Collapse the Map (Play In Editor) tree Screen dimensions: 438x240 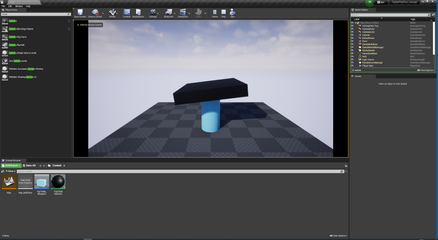pyautogui.click(x=355, y=23)
